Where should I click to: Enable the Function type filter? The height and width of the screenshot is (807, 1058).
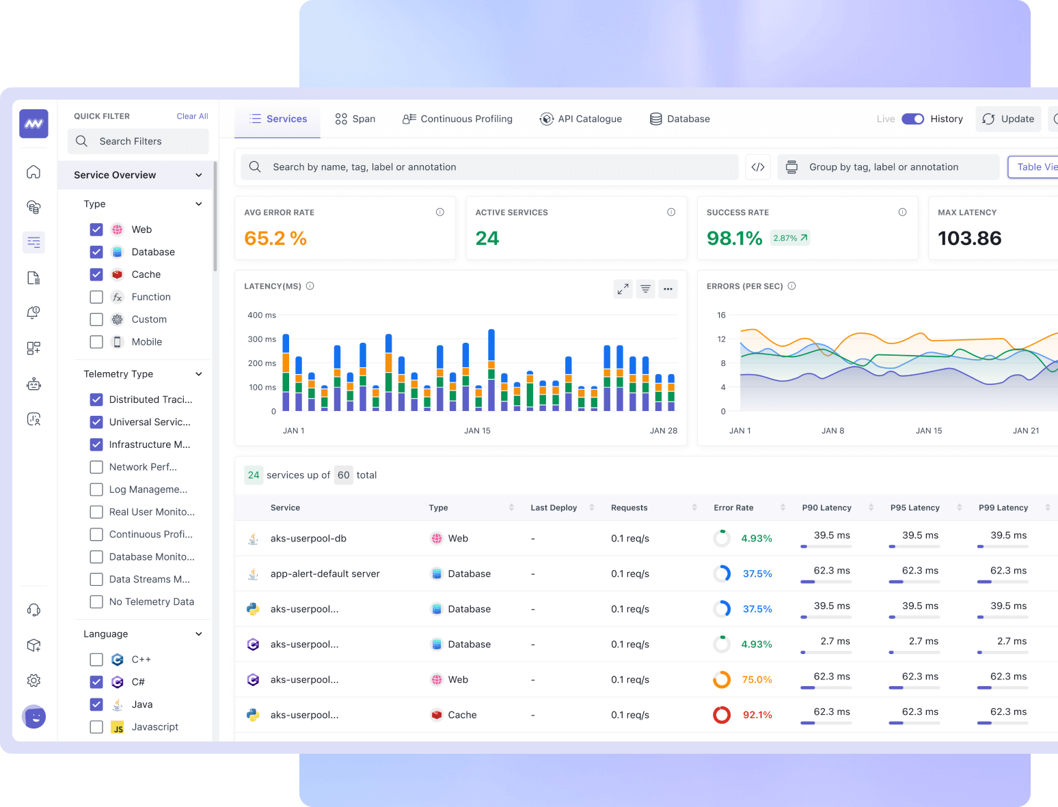tap(96, 296)
